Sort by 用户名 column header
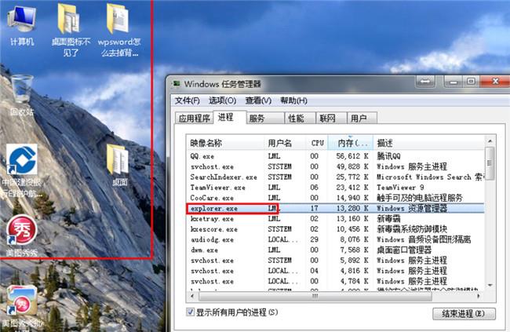The image size is (510, 332). [285, 143]
